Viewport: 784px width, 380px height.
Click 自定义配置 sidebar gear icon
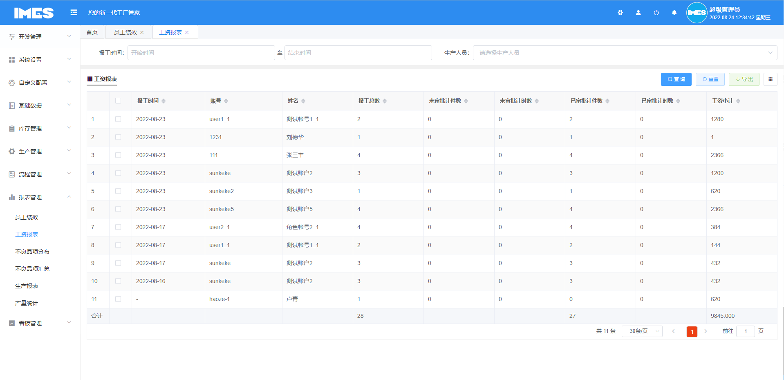12,83
